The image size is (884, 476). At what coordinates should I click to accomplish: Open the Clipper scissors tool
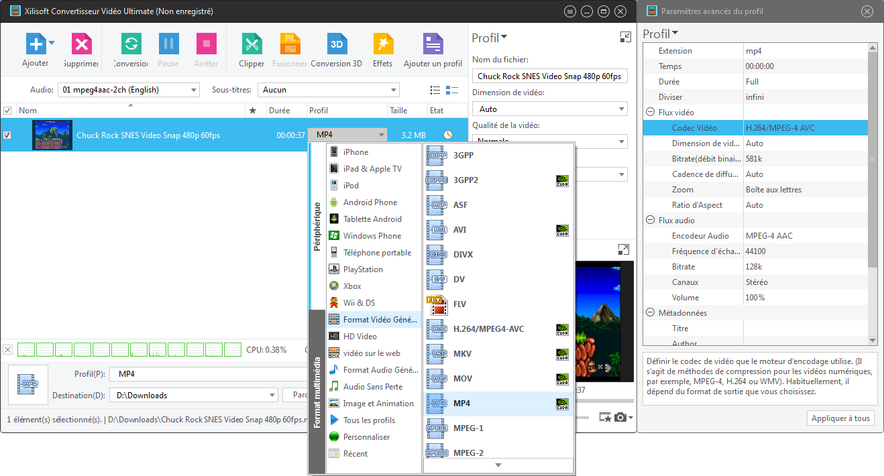tap(252, 45)
